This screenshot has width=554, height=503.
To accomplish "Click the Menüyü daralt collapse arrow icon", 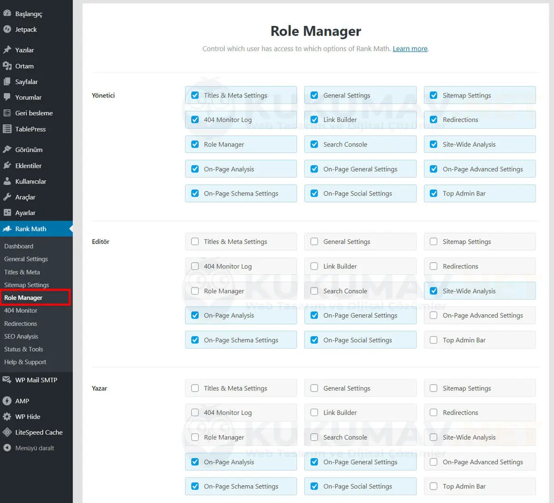I will pyautogui.click(x=7, y=448).
